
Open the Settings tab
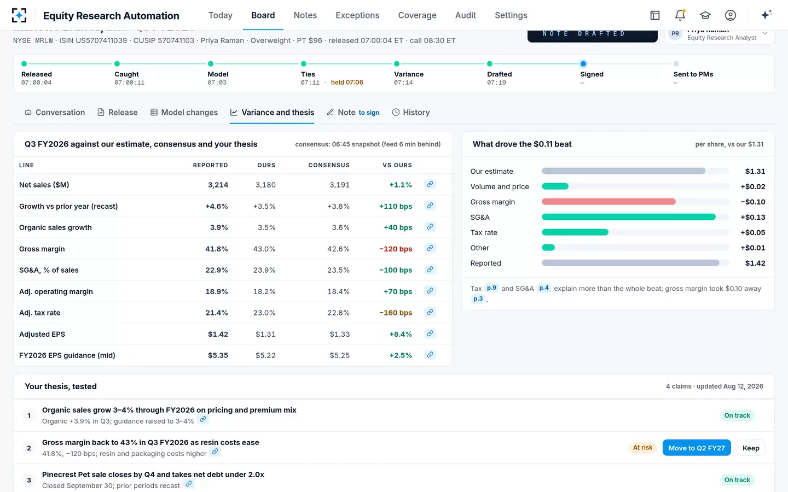coord(511,15)
